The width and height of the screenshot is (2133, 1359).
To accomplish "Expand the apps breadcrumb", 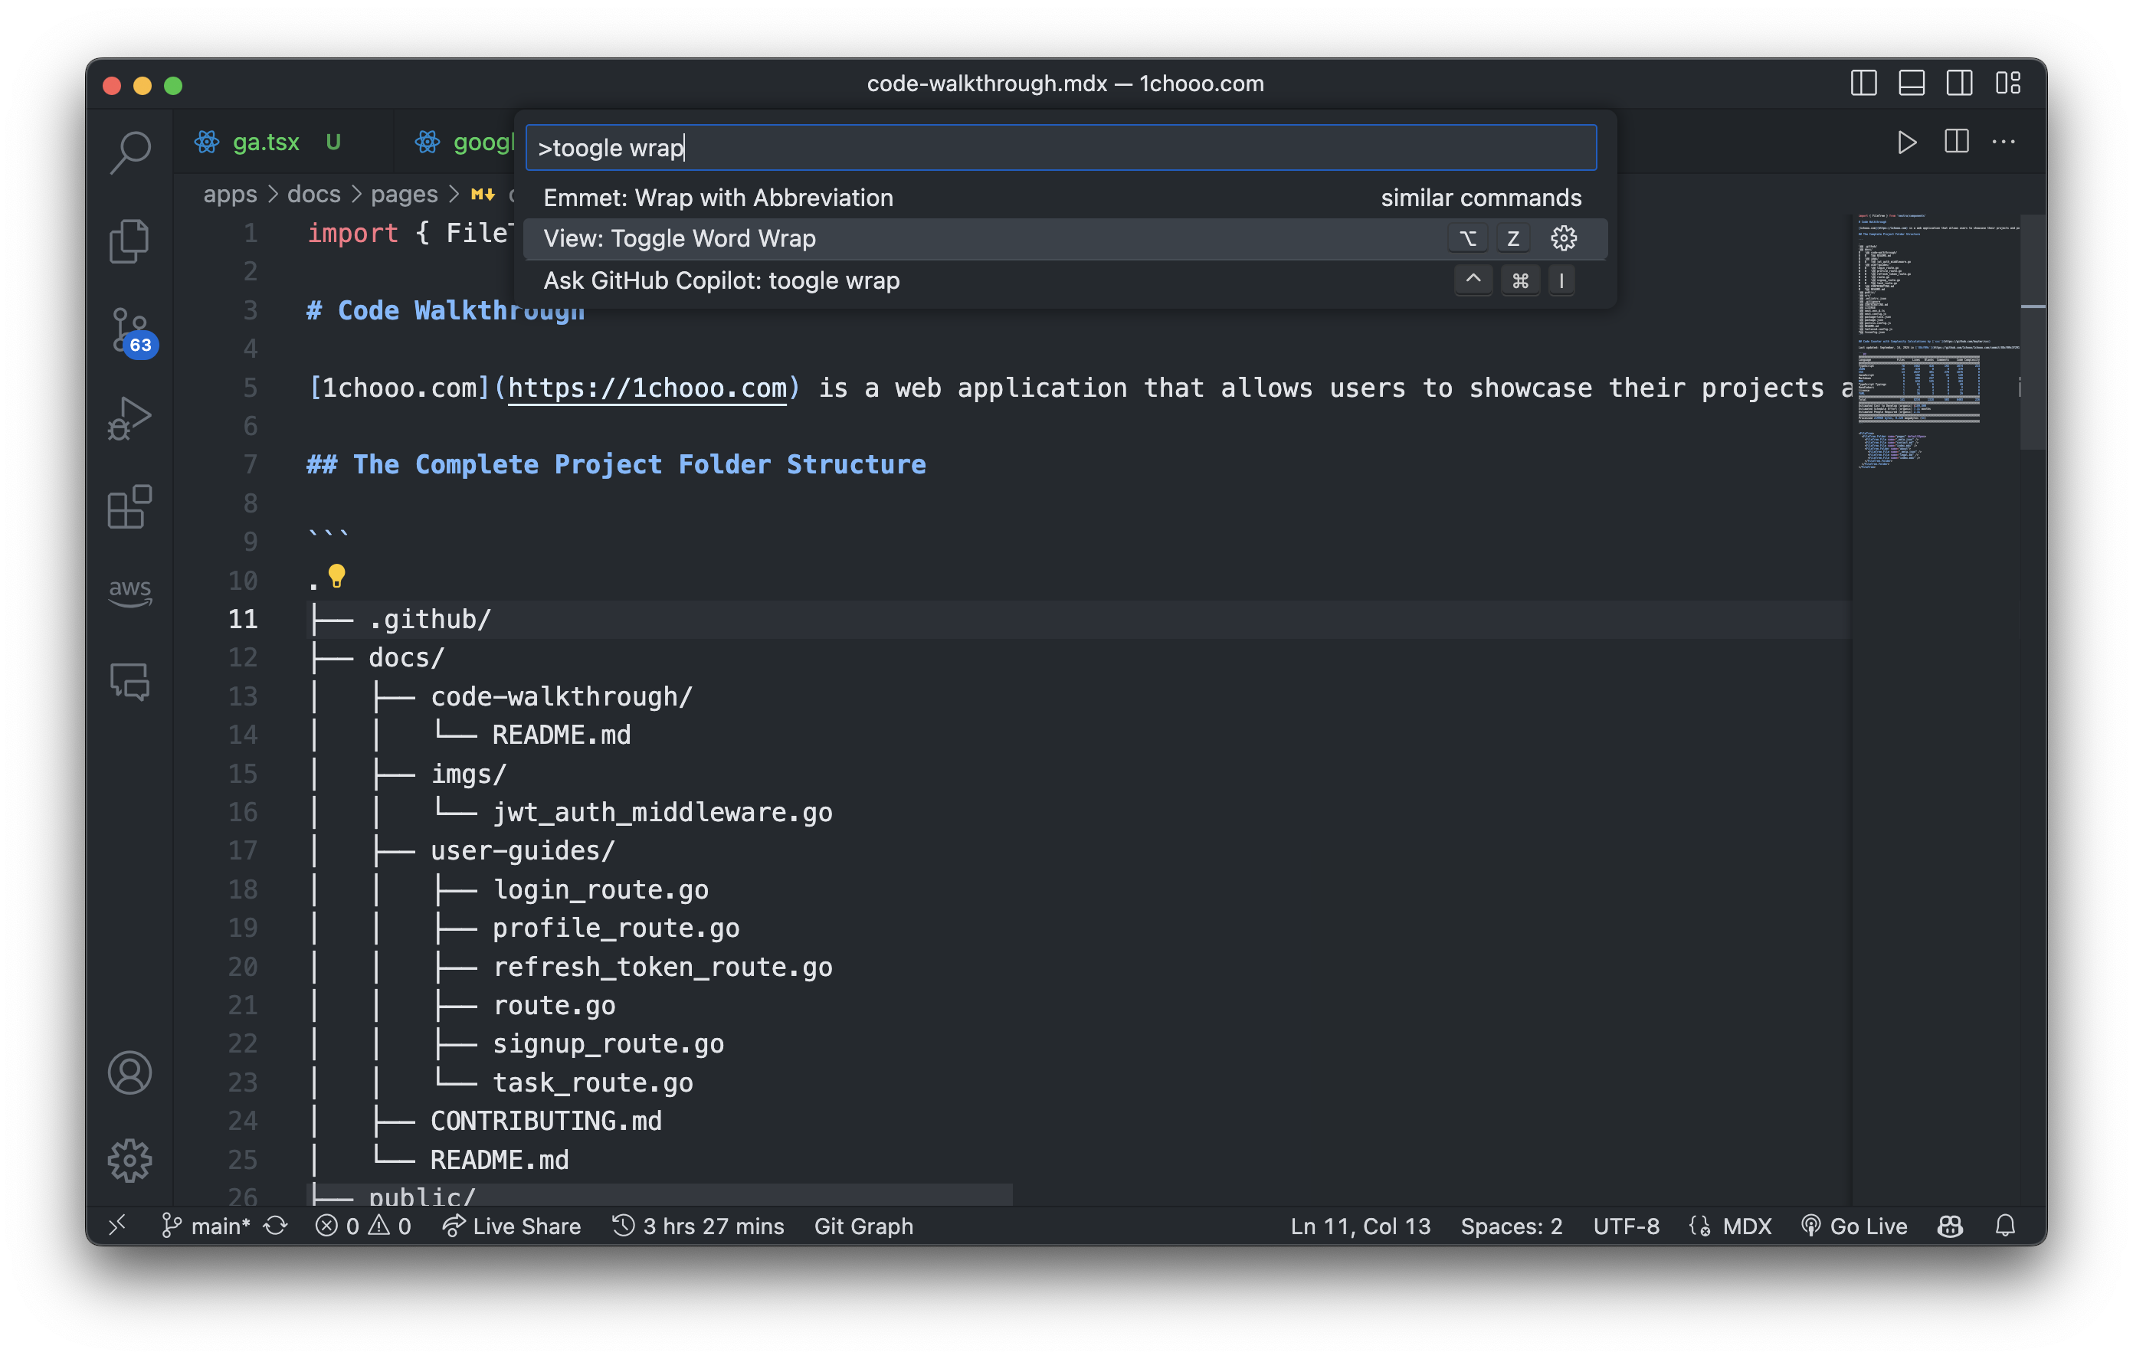I will (231, 194).
